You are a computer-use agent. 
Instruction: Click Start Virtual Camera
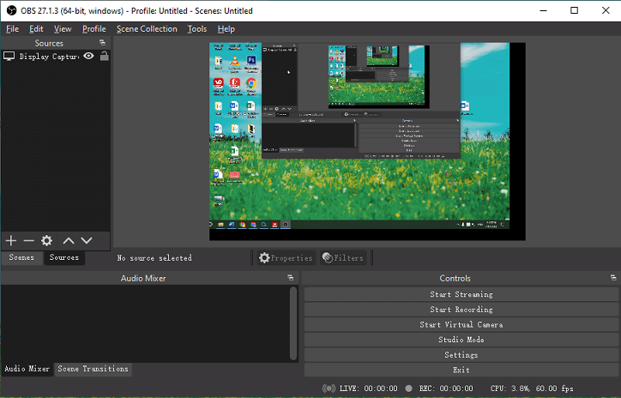coord(461,324)
